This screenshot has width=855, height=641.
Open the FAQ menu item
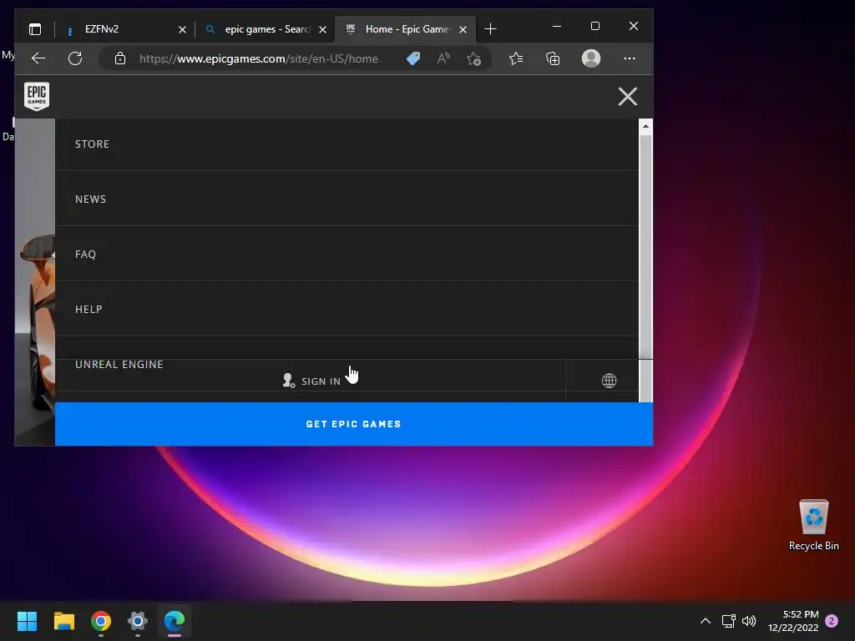tap(347, 254)
